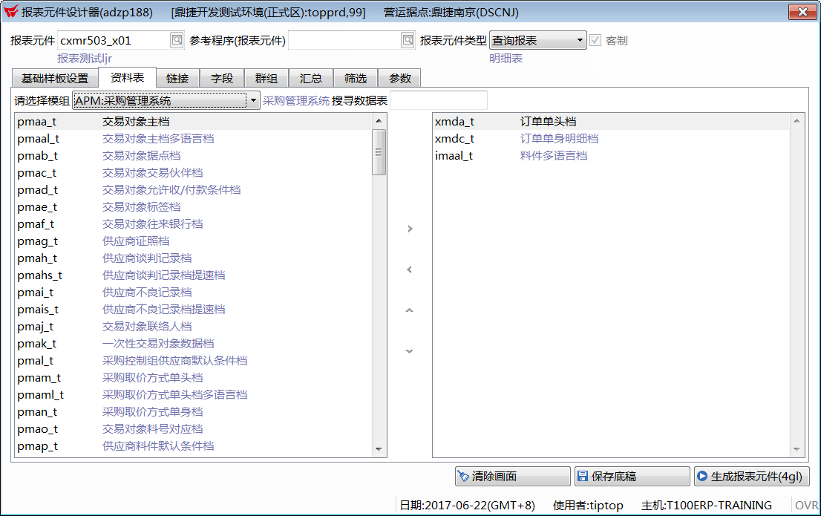The image size is (821, 516).
Task: Open lookup icon beside 报表元件 field
Action: [x=177, y=40]
